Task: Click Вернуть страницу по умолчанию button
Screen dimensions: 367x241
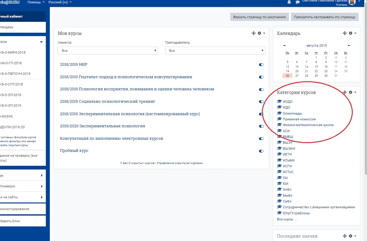Action: [259, 17]
